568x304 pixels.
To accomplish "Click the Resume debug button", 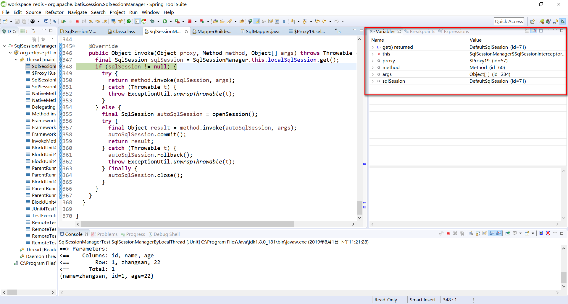I will pos(64,21).
